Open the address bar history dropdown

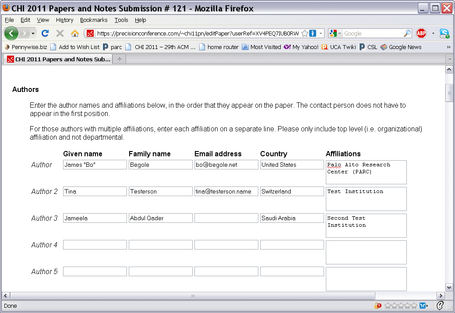pyautogui.click(x=321, y=33)
